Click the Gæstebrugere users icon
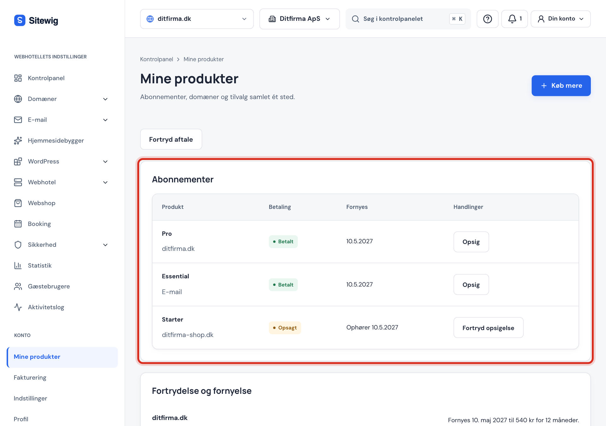 (18, 286)
